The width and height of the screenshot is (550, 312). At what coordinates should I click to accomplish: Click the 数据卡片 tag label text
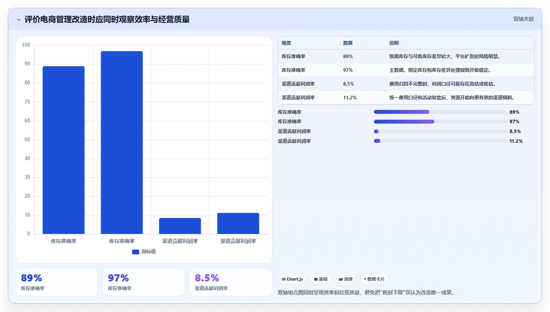(x=376, y=279)
